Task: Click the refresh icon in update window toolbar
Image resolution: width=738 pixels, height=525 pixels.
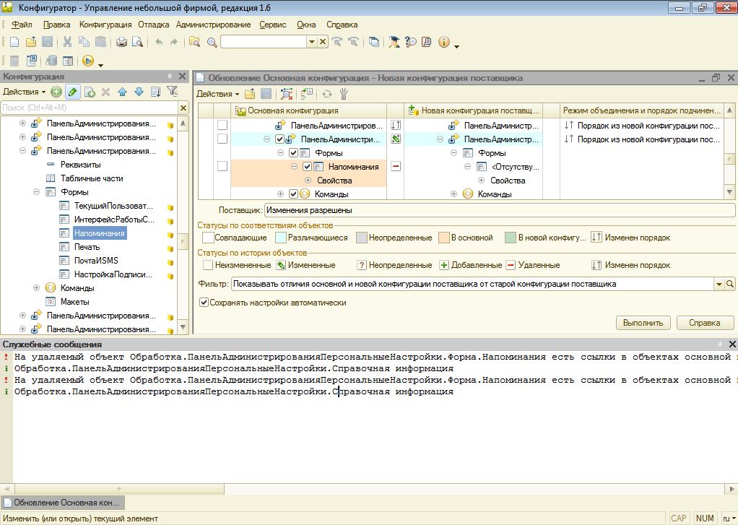Action: [327, 94]
